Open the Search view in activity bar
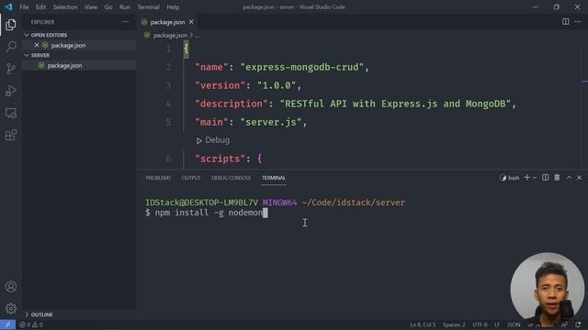 (x=11, y=47)
